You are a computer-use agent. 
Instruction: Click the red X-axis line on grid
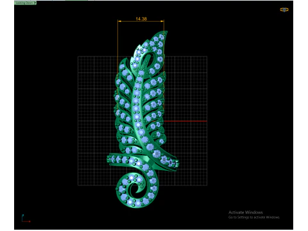pos(185,121)
